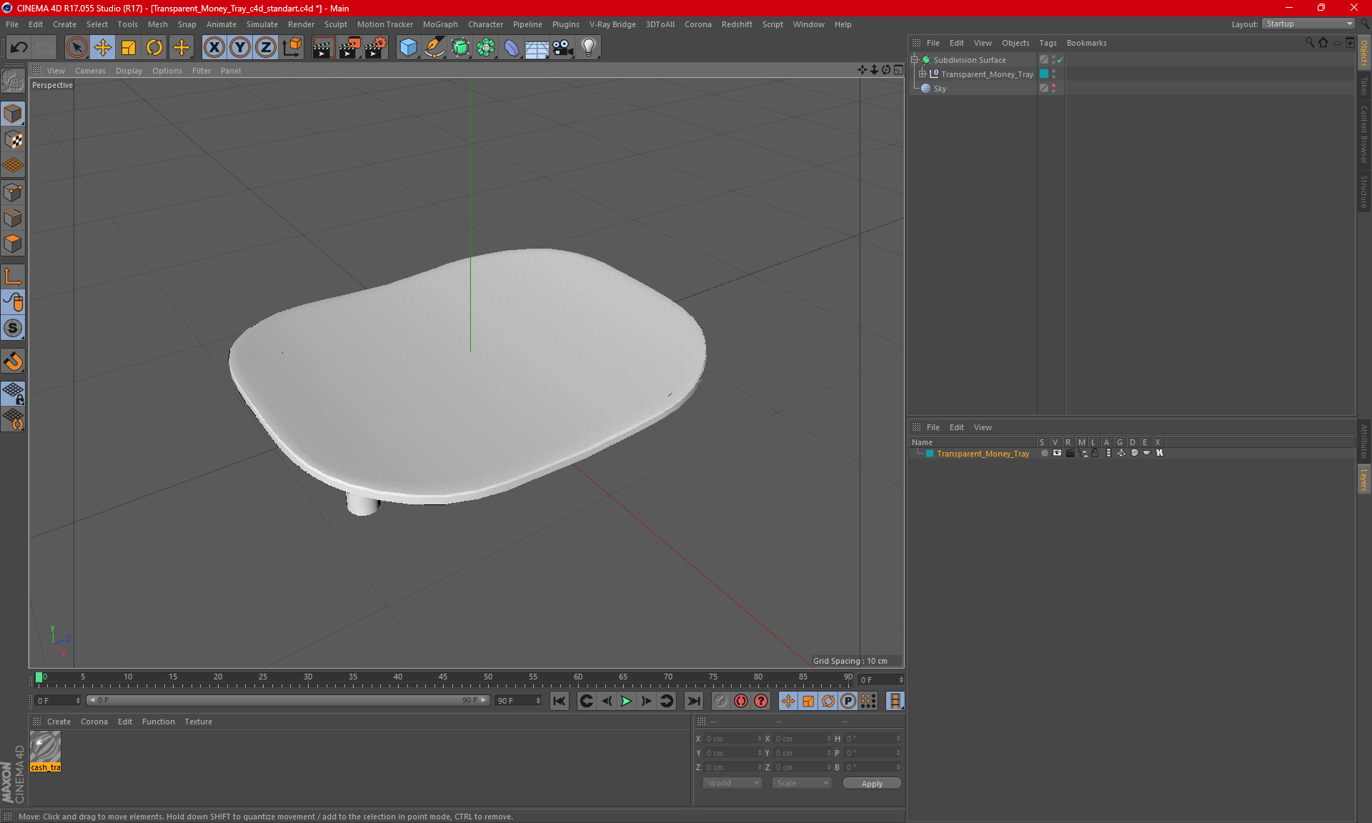Activate the Move tool
This screenshot has height=823, width=1372.
click(x=103, y=47)
